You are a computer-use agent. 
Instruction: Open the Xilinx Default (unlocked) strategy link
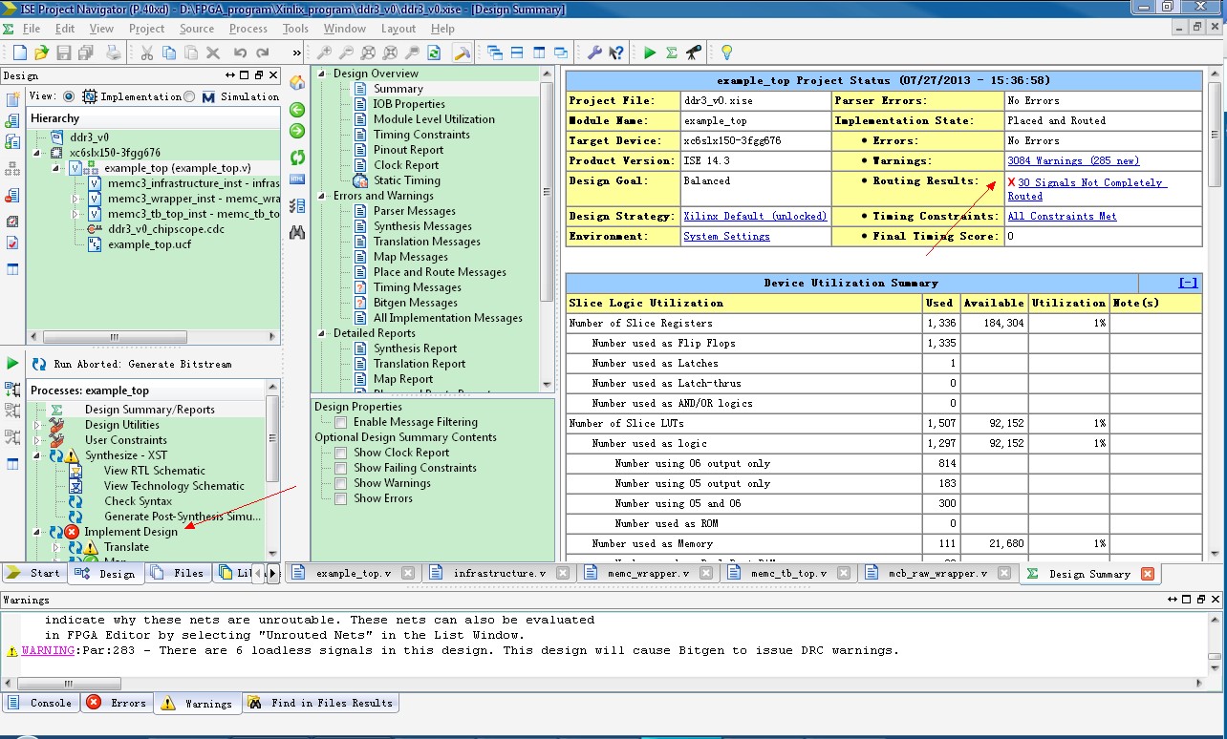(x=755, y=216)
